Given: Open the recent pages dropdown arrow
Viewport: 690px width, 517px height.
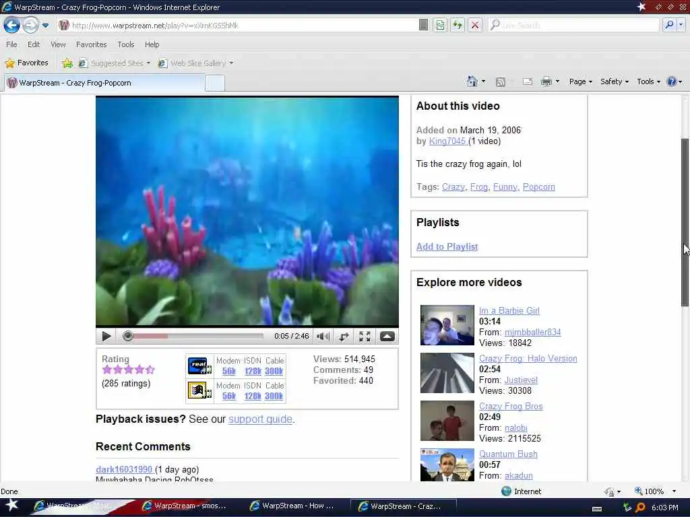Looking at the screenshot, I should 45,25.
